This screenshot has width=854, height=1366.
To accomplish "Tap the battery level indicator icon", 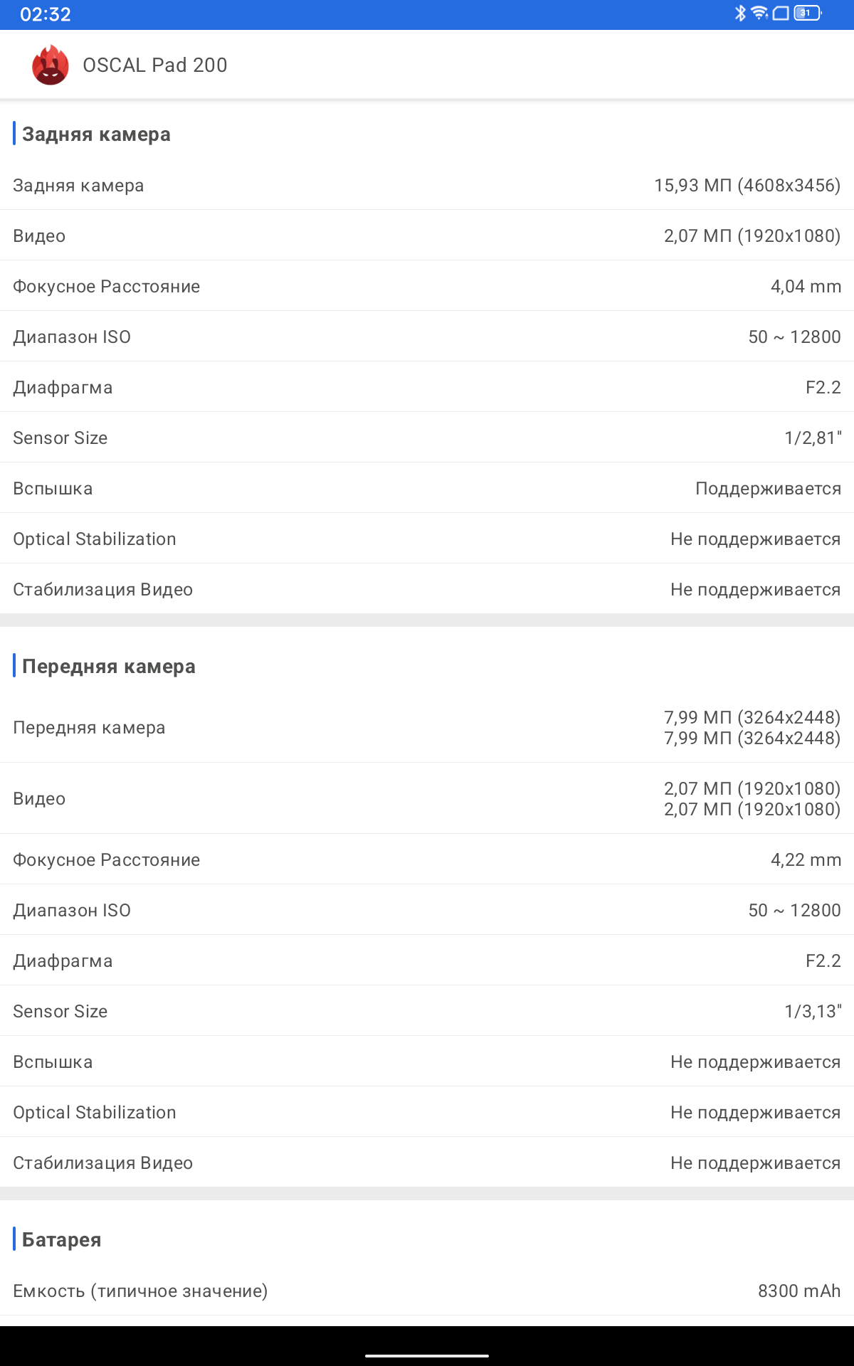I will click(x=808, y=14).
